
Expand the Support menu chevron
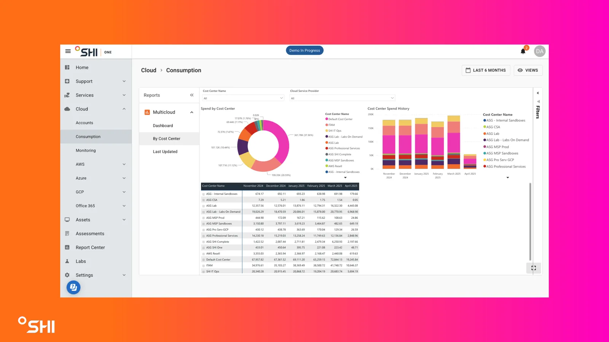[124, 81]
